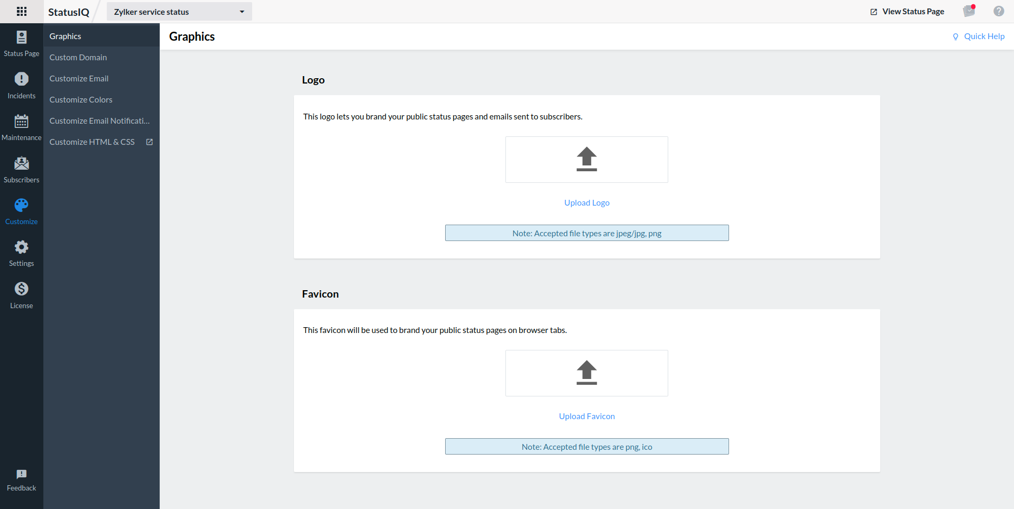Open the notifications announcement icon
1014x509 pixels.
click(969, 11)
